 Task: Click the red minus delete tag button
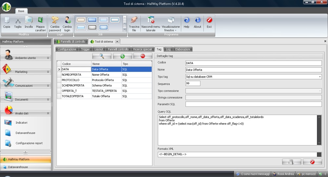coord(143,56)
